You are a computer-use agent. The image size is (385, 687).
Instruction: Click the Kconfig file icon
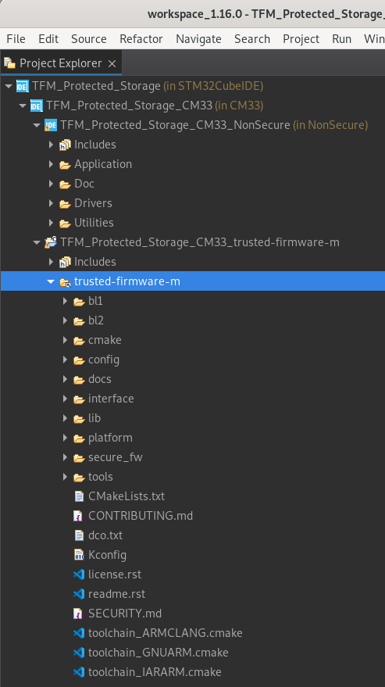click(x=79, y=555)
